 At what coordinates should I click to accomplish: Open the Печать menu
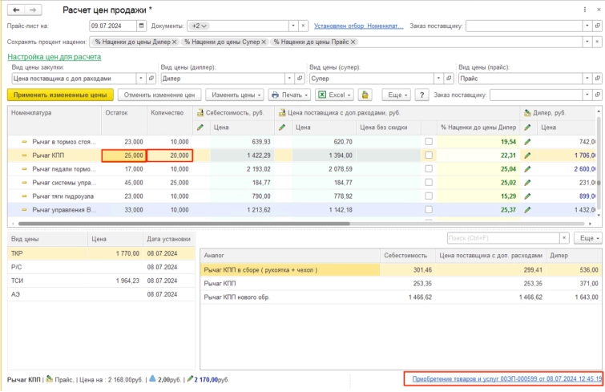[289, 95]
